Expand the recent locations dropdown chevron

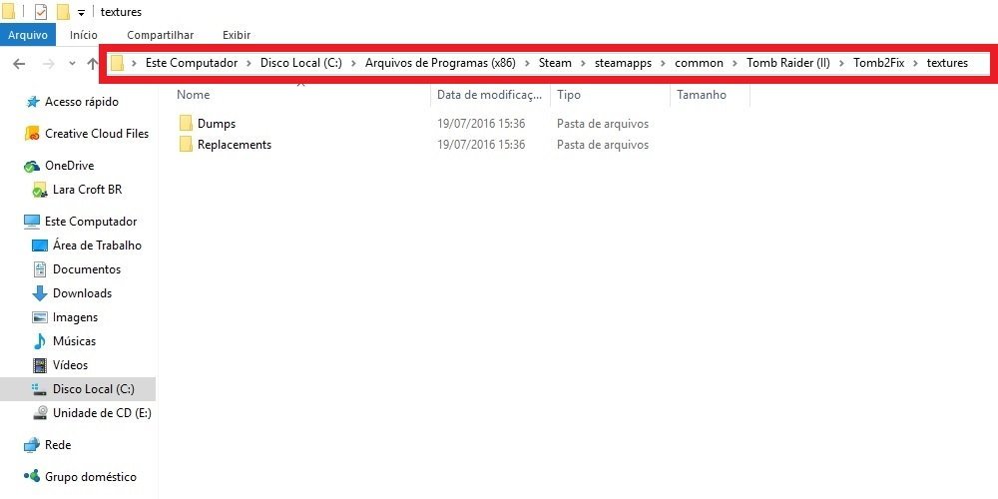[72, 64]
